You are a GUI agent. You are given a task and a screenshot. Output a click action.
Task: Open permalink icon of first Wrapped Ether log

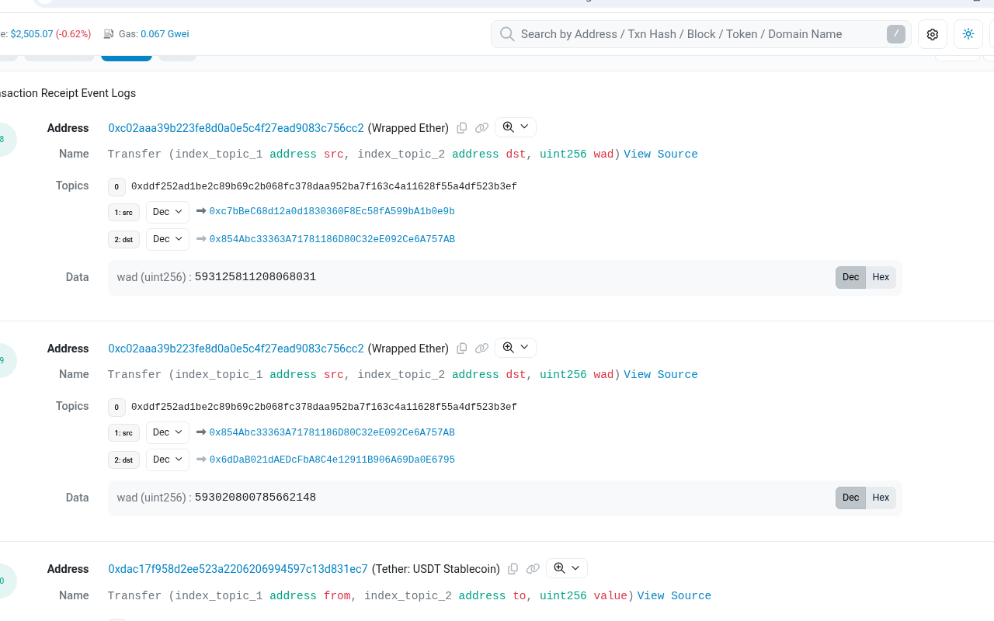[481, 128]
